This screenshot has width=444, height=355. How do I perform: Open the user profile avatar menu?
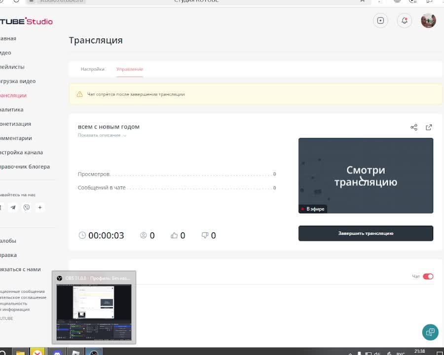pyautogui.click(x=428, y=21)
